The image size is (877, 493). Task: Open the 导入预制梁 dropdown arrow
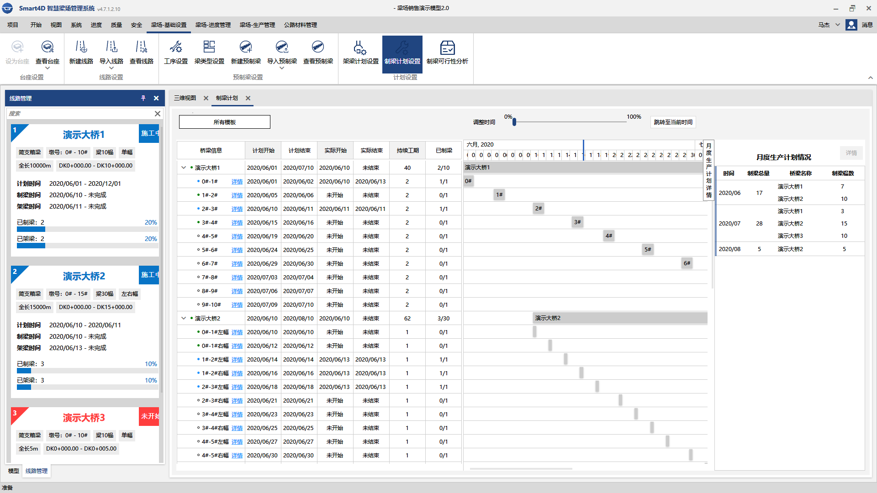point(282,68)
